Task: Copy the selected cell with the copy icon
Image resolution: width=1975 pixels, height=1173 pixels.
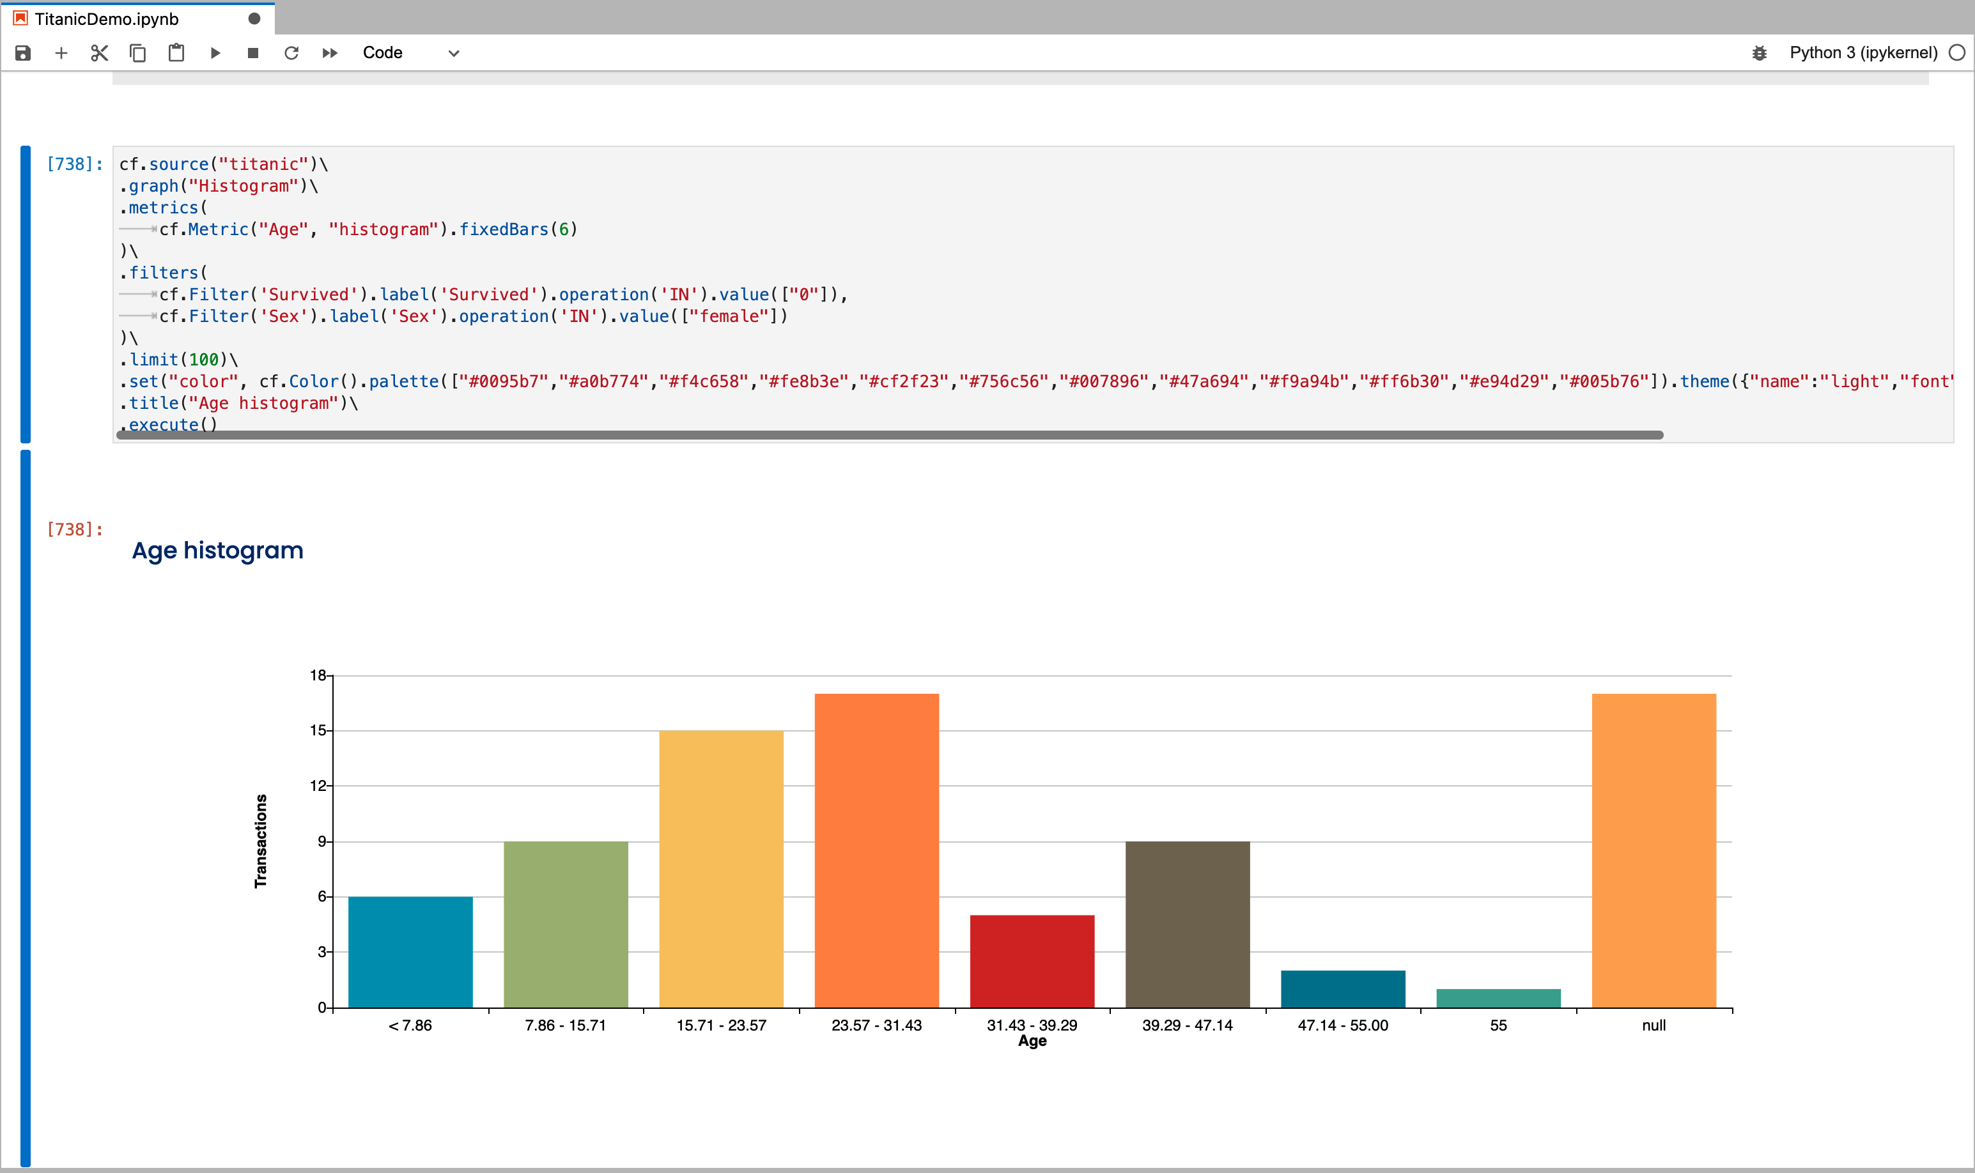Action: (137, 53)
